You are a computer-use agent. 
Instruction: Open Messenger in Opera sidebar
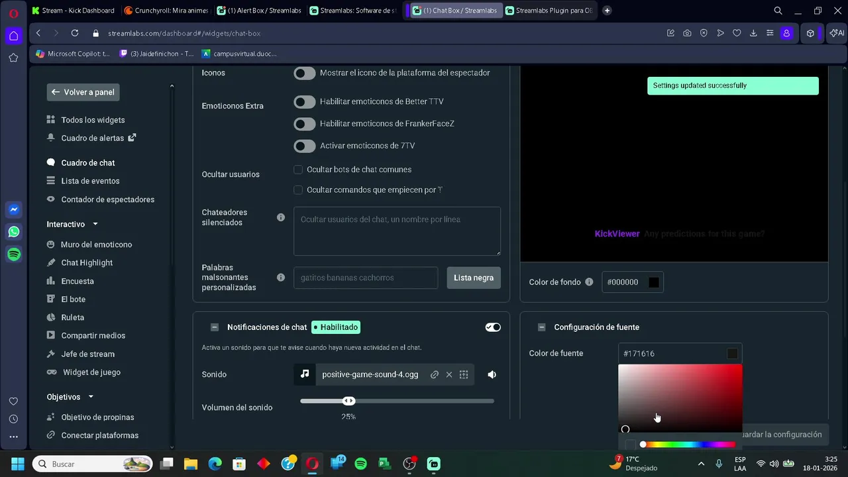[14, 209]
